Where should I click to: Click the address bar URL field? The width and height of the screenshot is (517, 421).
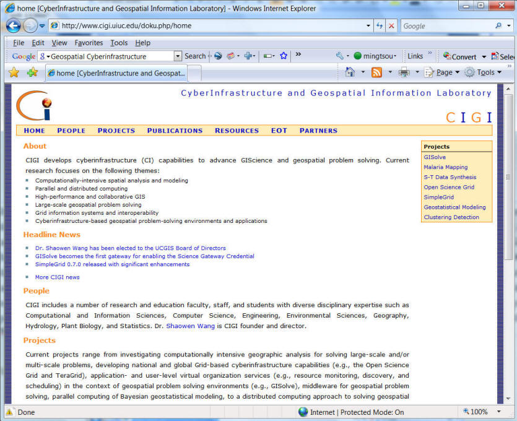point(206,26)
